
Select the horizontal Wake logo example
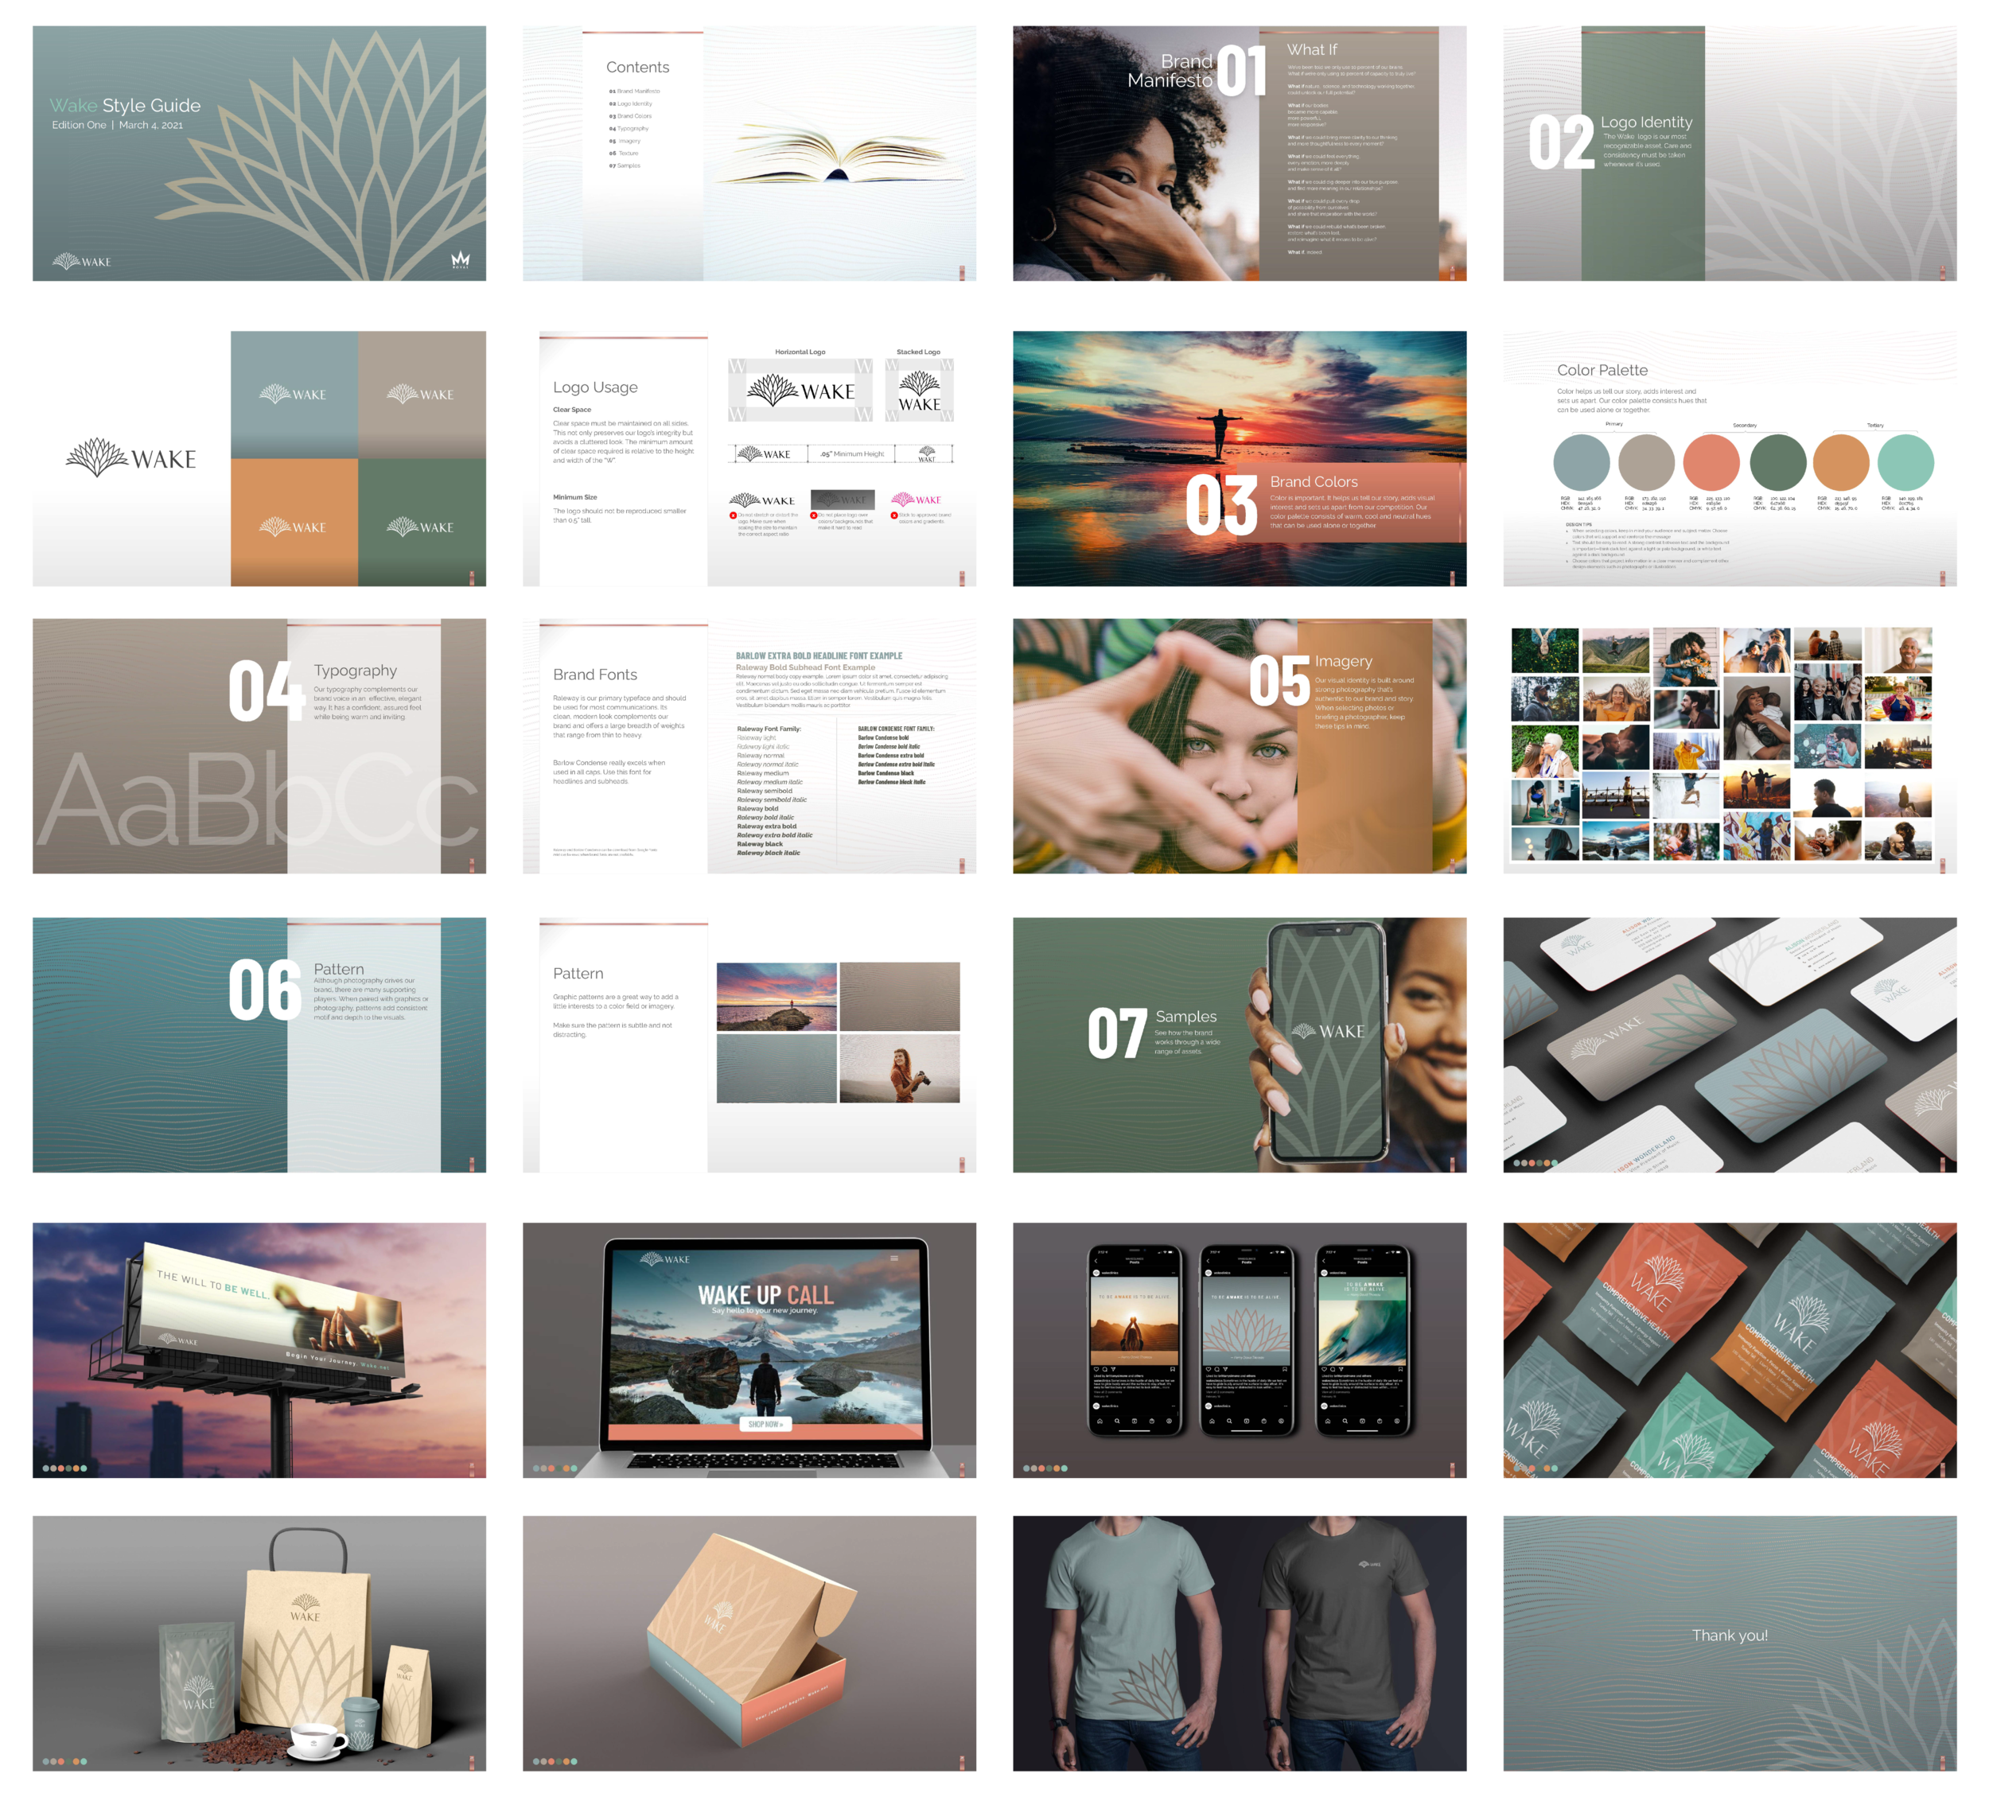(x=801, y=390)
